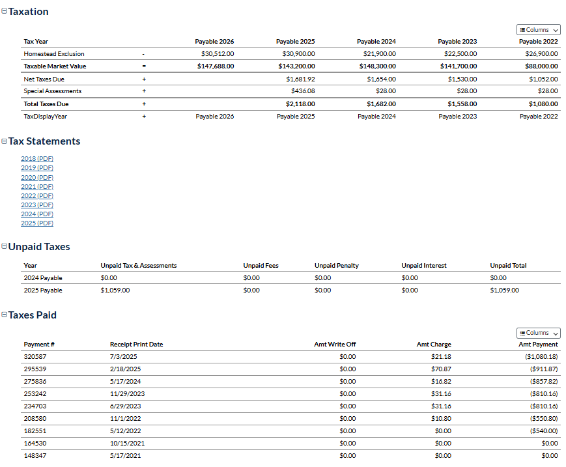Open the 2019 (PDF) tax statement
This screenshot has width=566, height=467.
pyautogui.click(x=37, y=168)
